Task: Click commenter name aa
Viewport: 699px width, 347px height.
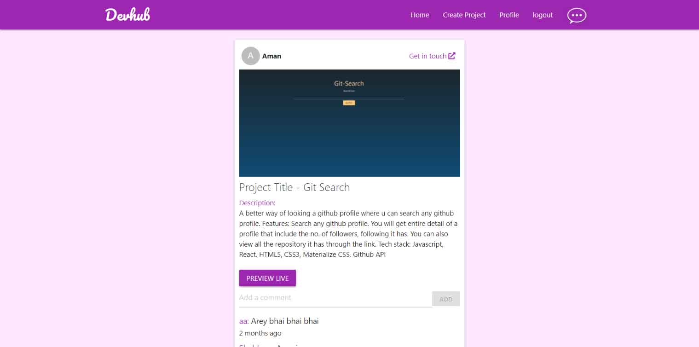Action: pos(244,321)
